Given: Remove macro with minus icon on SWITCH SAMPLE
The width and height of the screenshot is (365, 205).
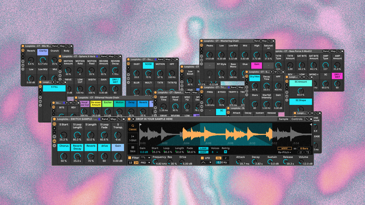Looking at the screenshot, I should coord(54,132).
